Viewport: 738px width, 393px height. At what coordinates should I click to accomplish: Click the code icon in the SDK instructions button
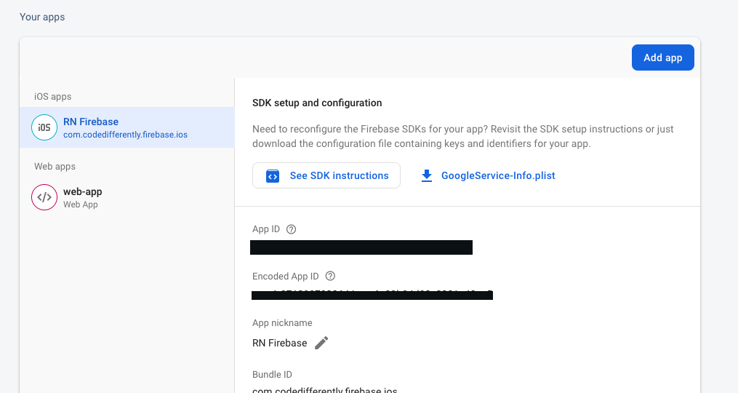tap(273, 176)
